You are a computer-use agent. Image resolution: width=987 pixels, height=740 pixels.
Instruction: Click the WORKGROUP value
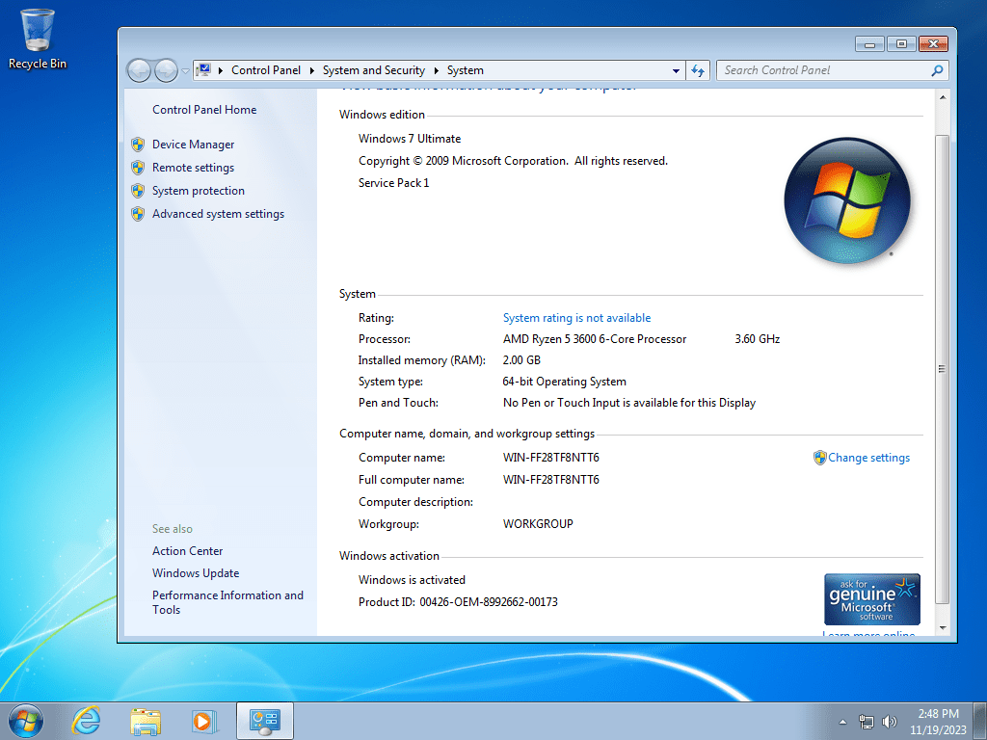(x=538, y=524)
